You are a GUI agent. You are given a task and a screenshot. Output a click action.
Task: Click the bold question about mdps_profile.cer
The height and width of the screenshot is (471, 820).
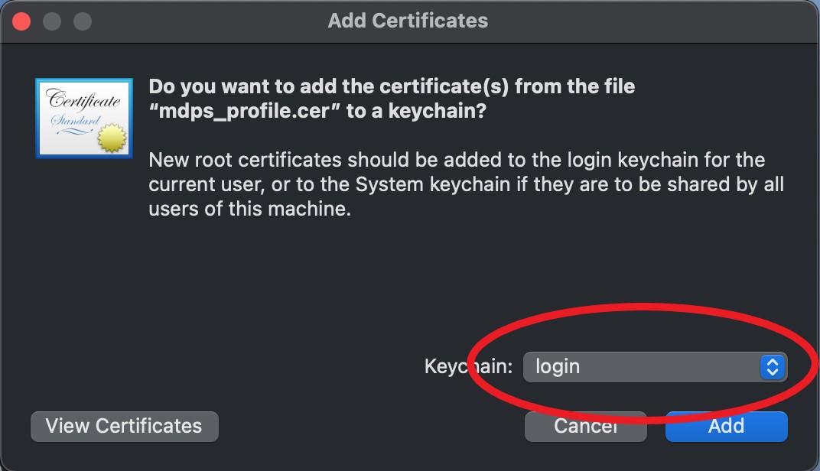tap(392, 99)
